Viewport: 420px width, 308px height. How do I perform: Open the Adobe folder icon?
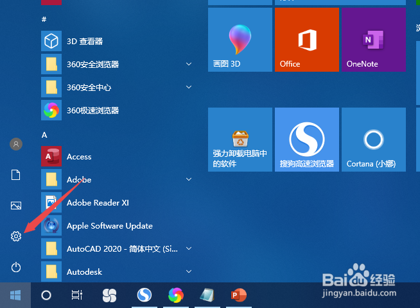pyautogui.click(x=51, y=179)
